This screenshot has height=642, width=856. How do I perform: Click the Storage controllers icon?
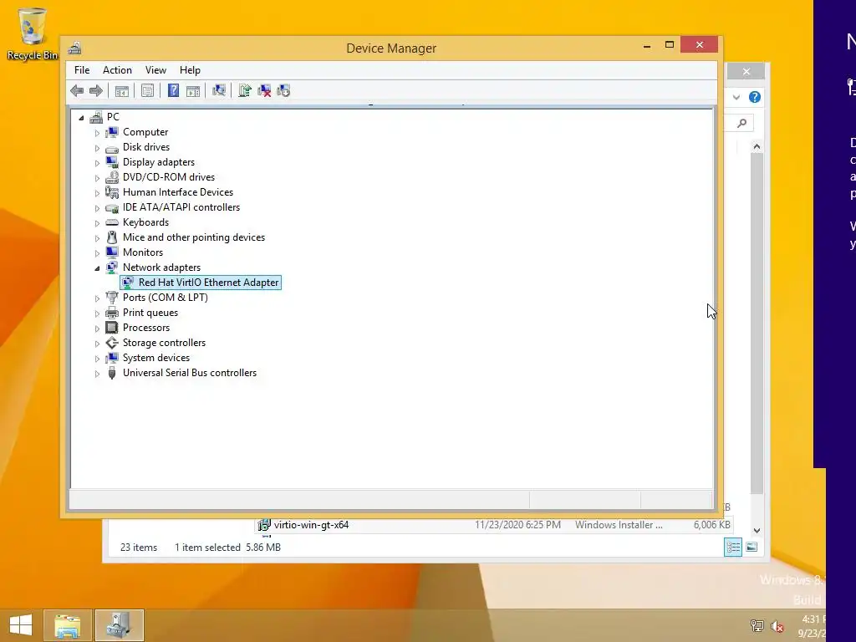[112, 343]
